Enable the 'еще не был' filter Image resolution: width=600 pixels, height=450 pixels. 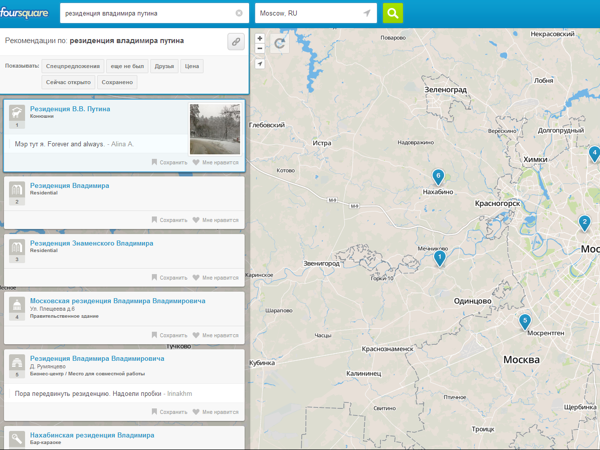pos(127,66)
